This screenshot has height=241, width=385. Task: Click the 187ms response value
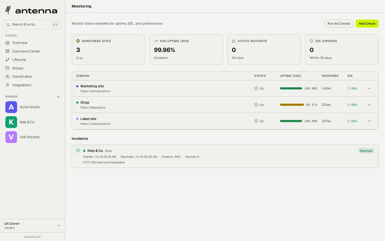point(326,121)
